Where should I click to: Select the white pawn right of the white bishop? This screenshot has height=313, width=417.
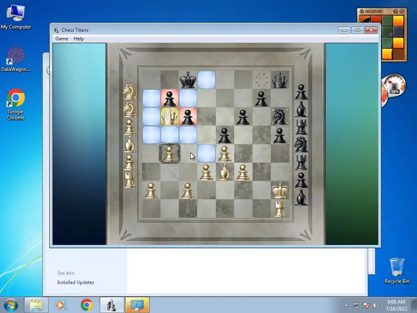pos(243,172)
